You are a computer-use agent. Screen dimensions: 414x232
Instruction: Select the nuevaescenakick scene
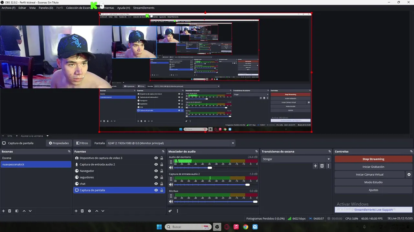[36, 164]
